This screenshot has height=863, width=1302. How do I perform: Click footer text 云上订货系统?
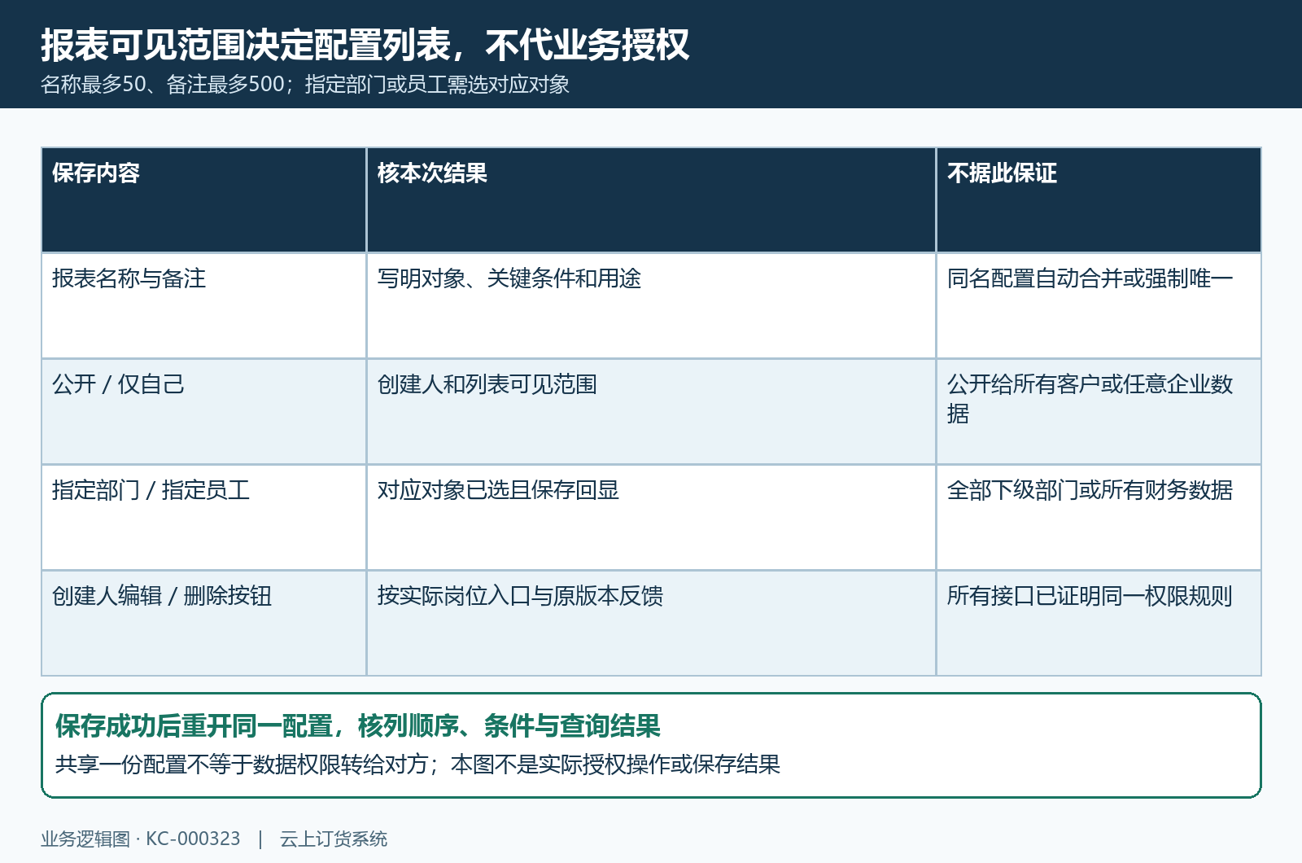click(x=334, y=839)
